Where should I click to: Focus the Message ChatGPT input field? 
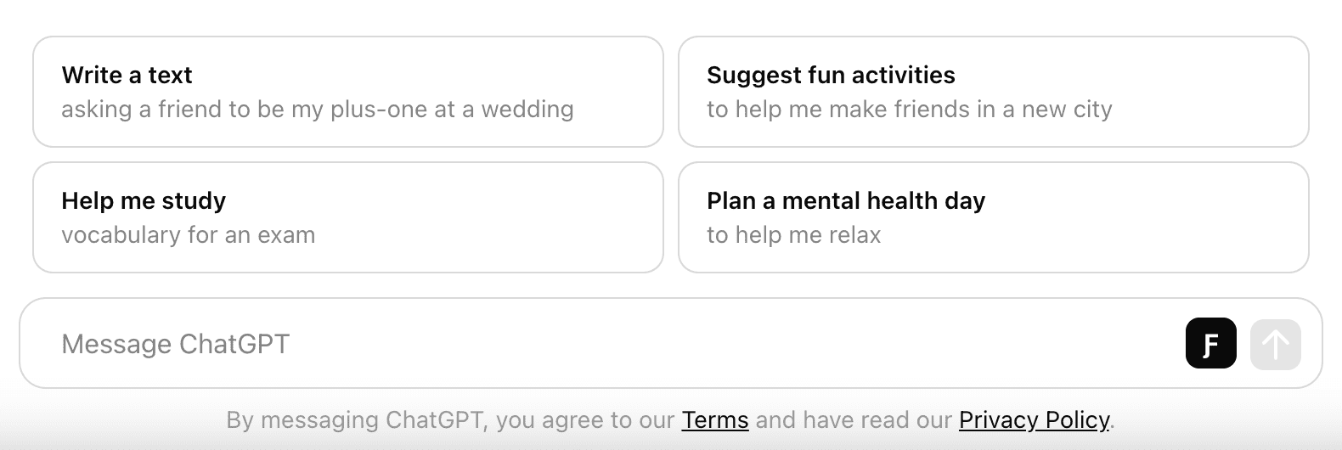pyautogui.click(x=595, y=344)
